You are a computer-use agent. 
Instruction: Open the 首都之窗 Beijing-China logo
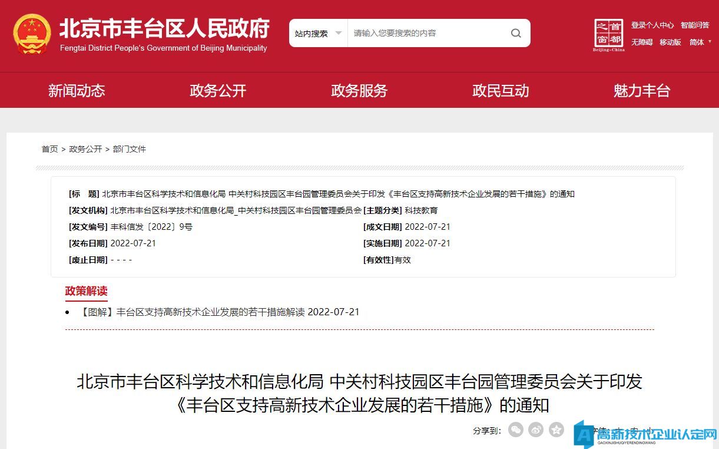point(609,35)
